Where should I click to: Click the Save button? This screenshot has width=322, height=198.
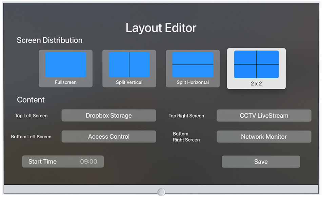click(x=261, y=162)
